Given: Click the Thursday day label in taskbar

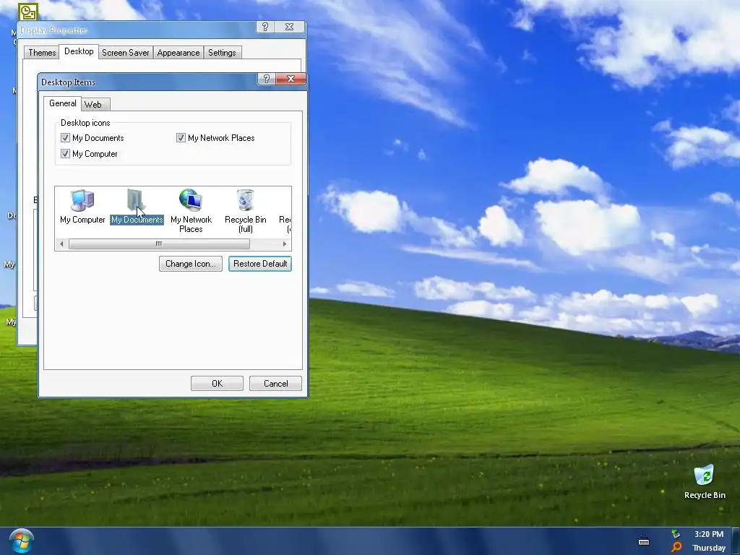Looking at the screenshot, I should [709, 548].
